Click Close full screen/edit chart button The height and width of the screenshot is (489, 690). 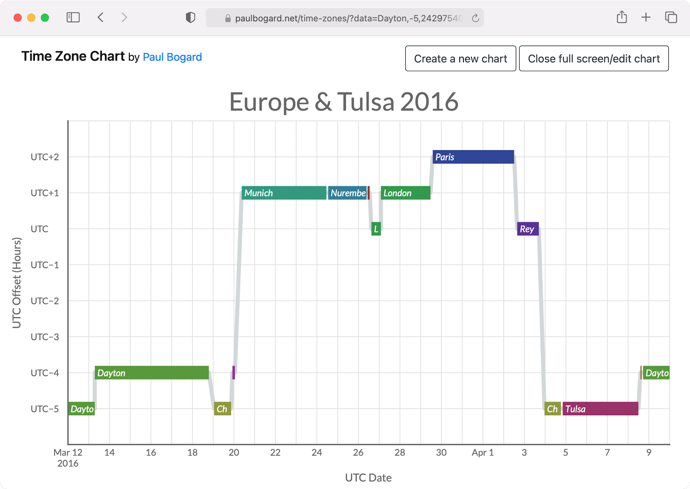594,59
